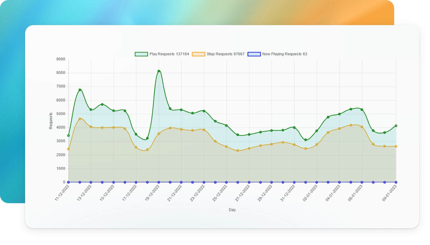Pick the Stop Requests point on 06-01-2023
The image size is (430, 245).
coord(362,127)
